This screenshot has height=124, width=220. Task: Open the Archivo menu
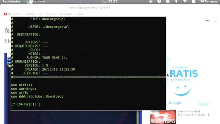pyautogui.click(x=18, y=14)
